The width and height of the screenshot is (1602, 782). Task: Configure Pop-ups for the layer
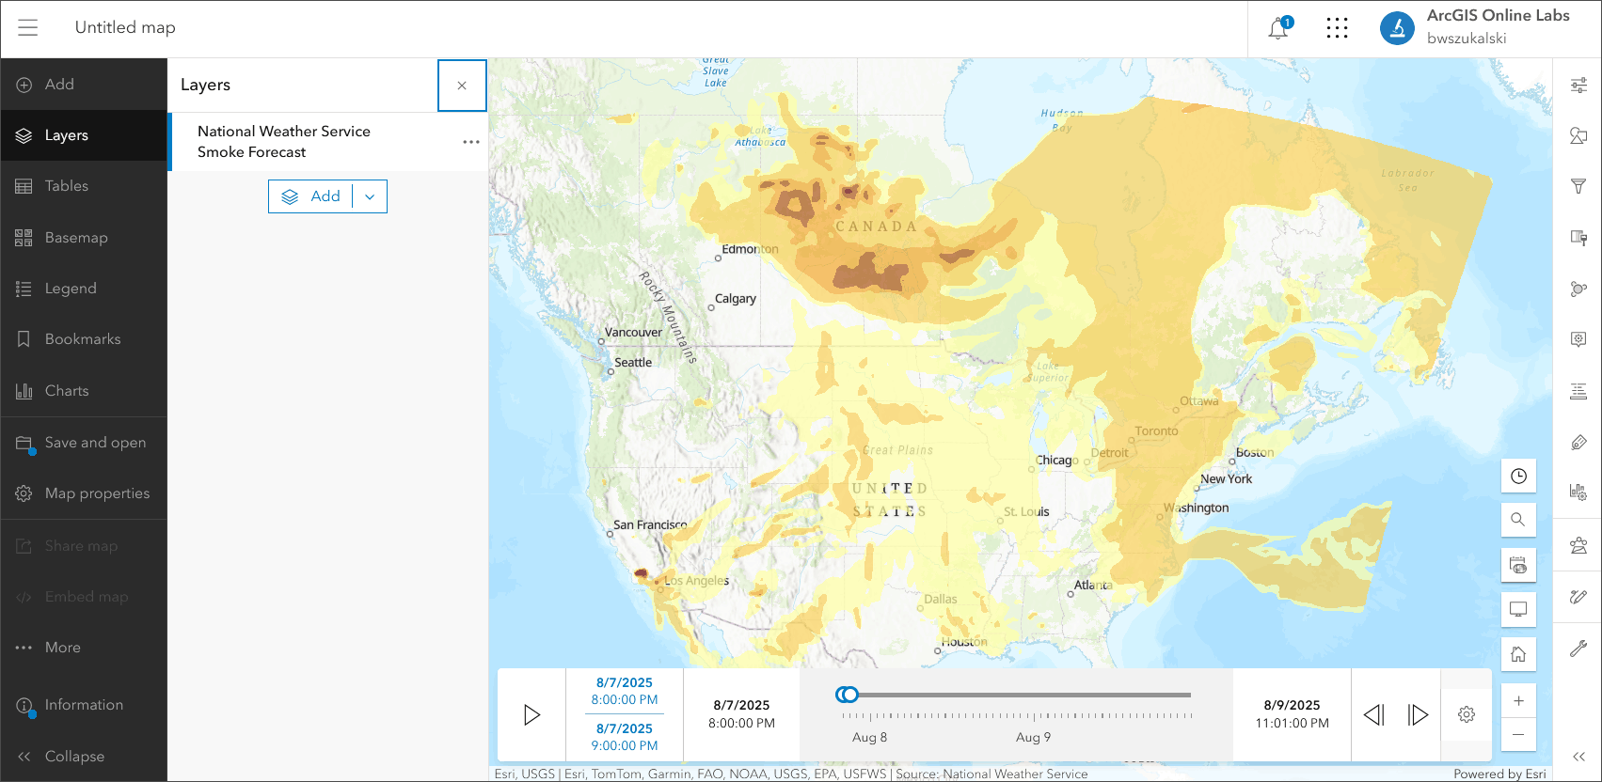1578,339
